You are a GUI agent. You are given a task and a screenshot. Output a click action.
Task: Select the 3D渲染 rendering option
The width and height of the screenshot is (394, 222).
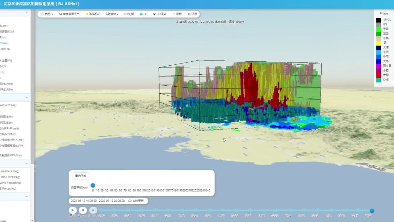tap(160, 14)
